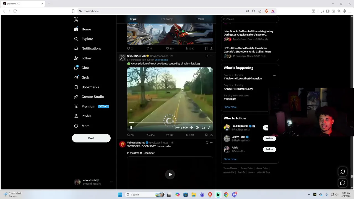
Task: Open Home in the sidebar
Action: tap(83, 29)
